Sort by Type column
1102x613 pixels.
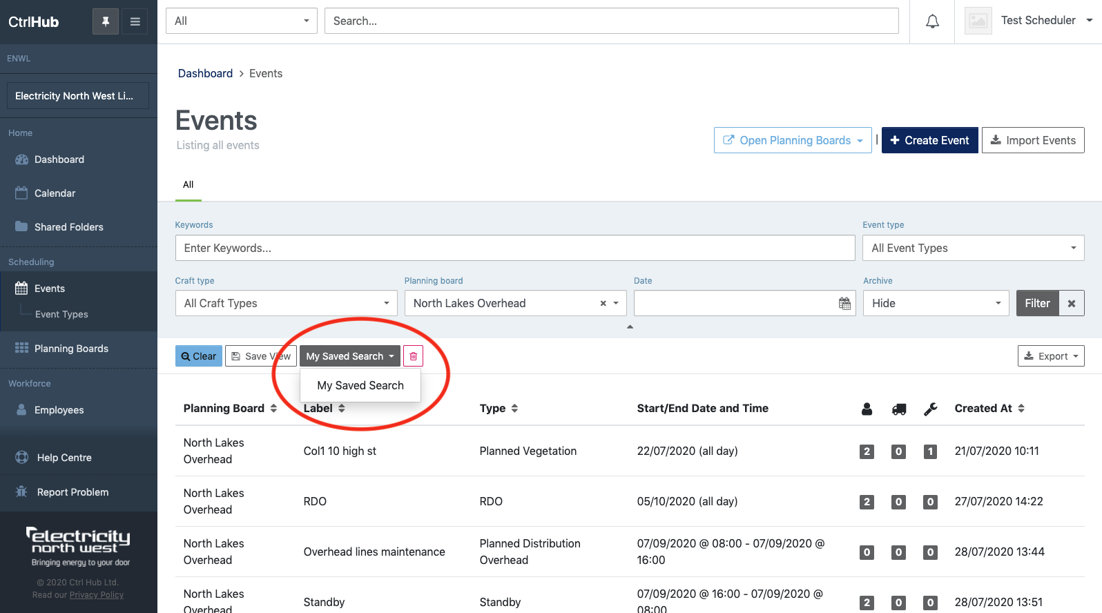pyautogui.click(x=499, y=409)
